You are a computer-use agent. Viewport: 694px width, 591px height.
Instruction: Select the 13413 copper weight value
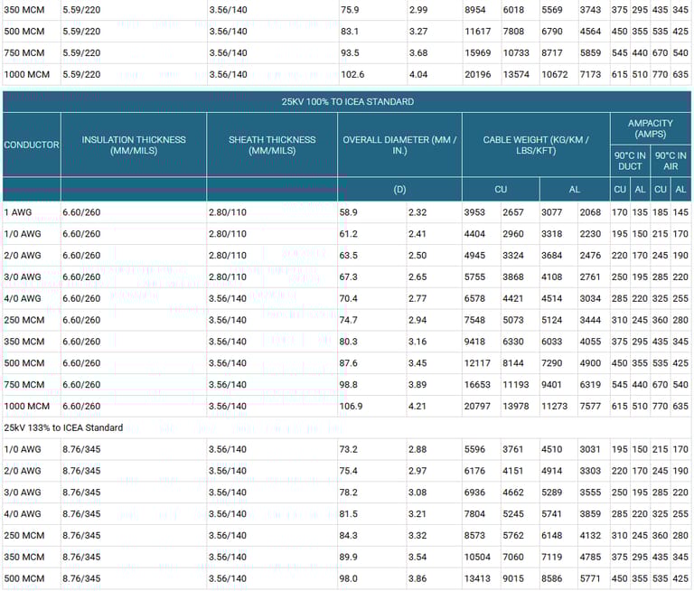[x=479, y=579]
